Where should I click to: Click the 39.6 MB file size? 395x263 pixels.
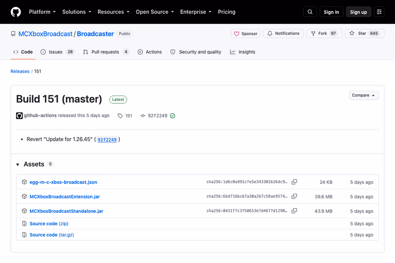click(x=323, y=196)
